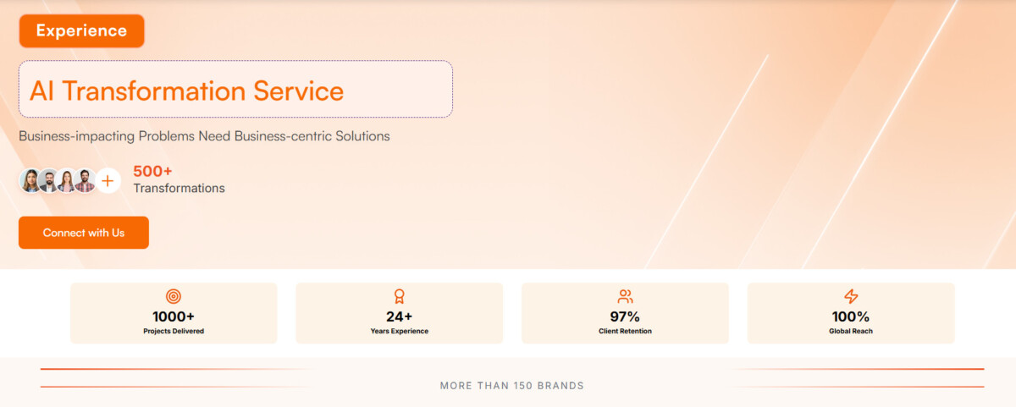
Task: Select the 24+ years statistic
Action: (399, 316)
